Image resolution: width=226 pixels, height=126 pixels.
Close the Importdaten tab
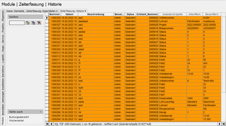[57, 11]
